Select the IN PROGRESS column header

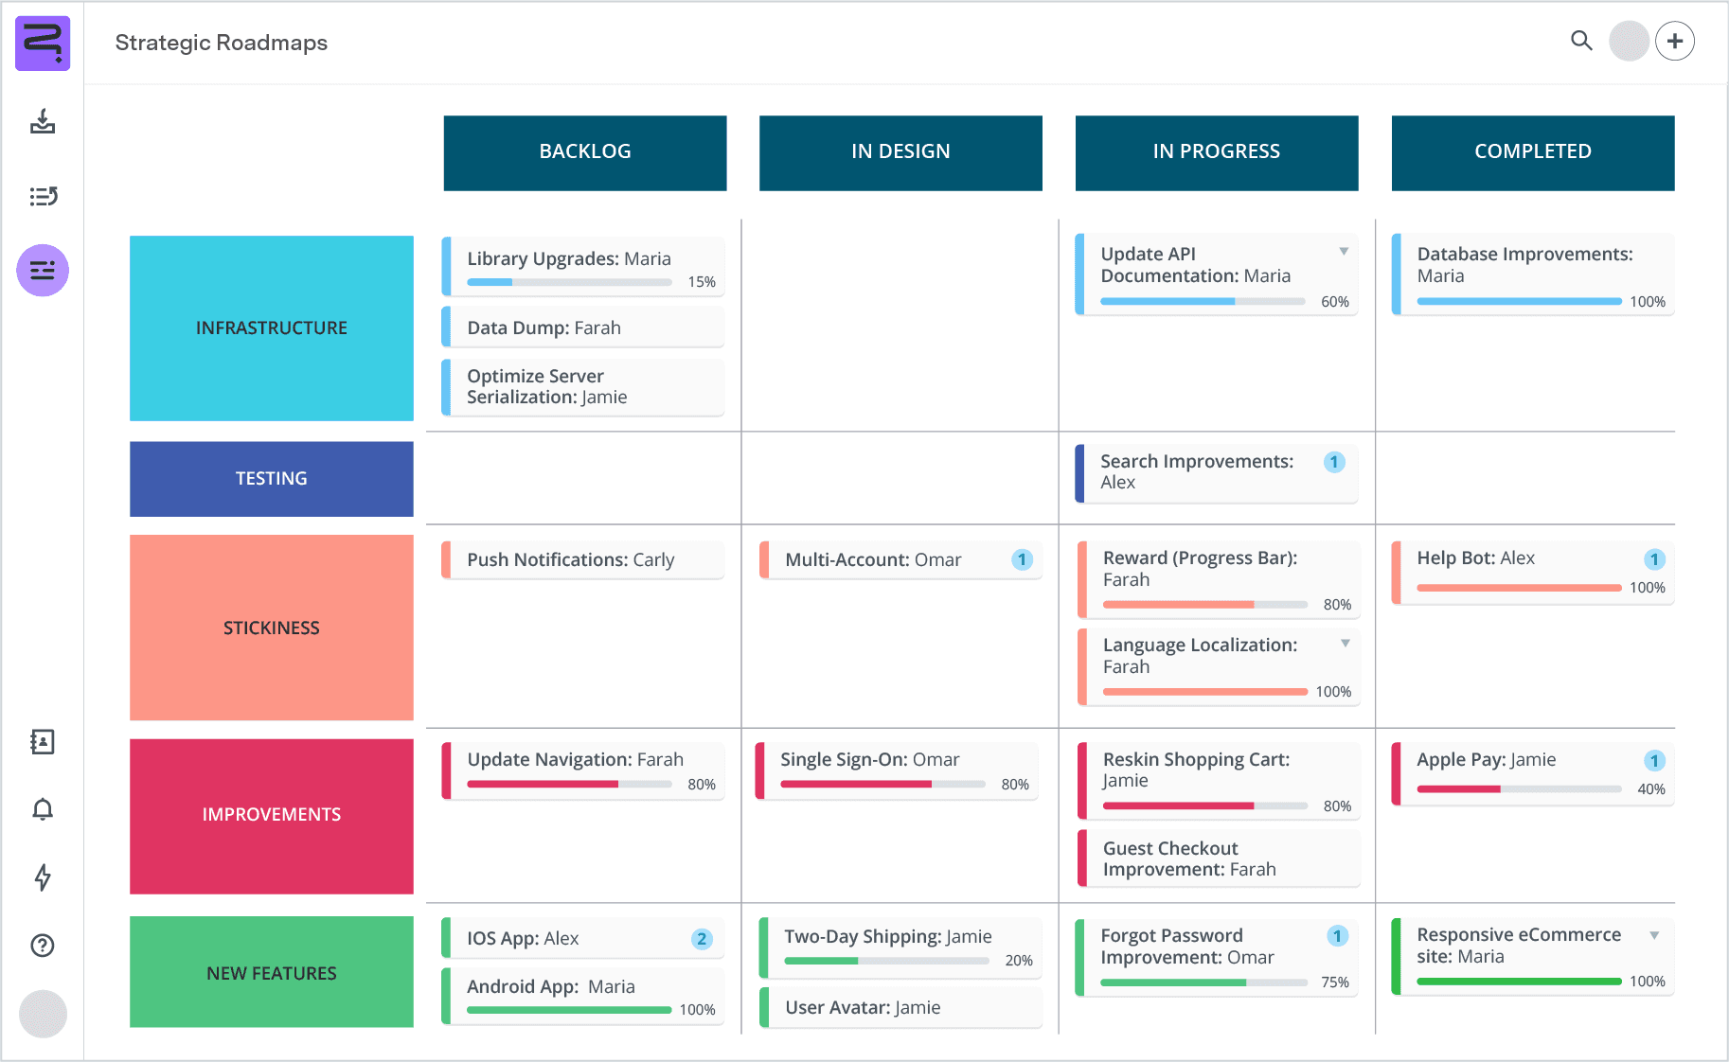tap(1216, 151)
